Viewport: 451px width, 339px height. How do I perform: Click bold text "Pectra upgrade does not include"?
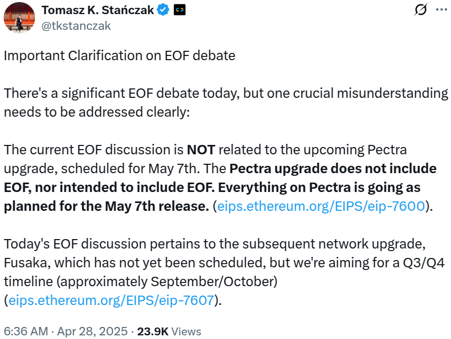pos(333,169)
